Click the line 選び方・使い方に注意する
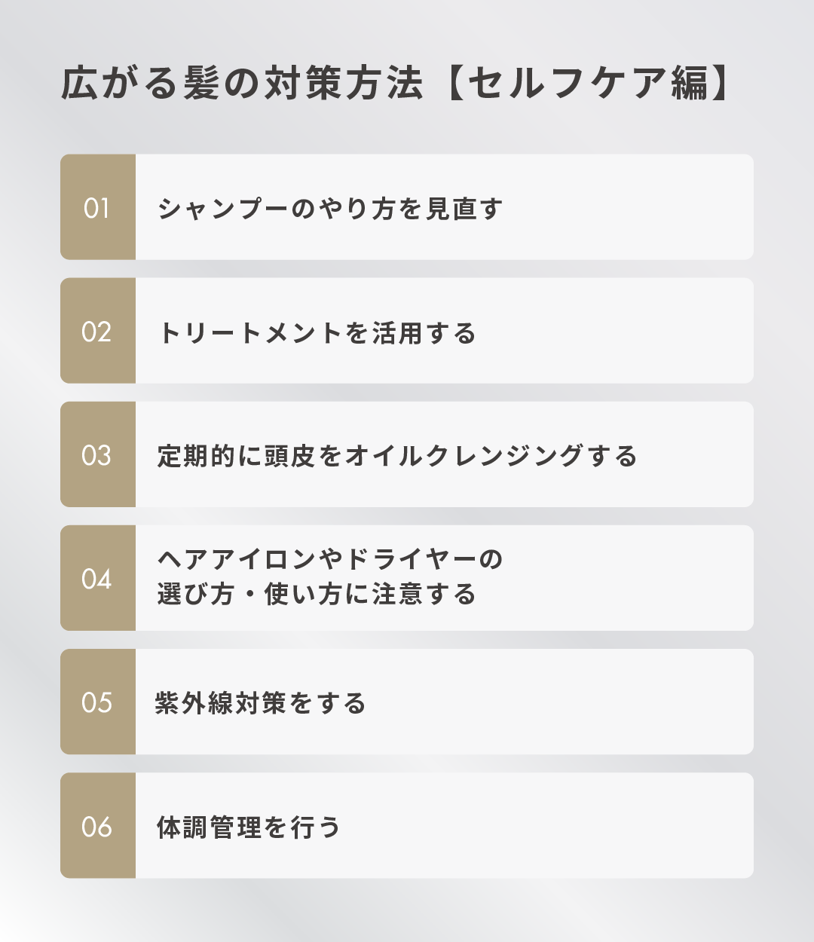 [x=317, y=595]
